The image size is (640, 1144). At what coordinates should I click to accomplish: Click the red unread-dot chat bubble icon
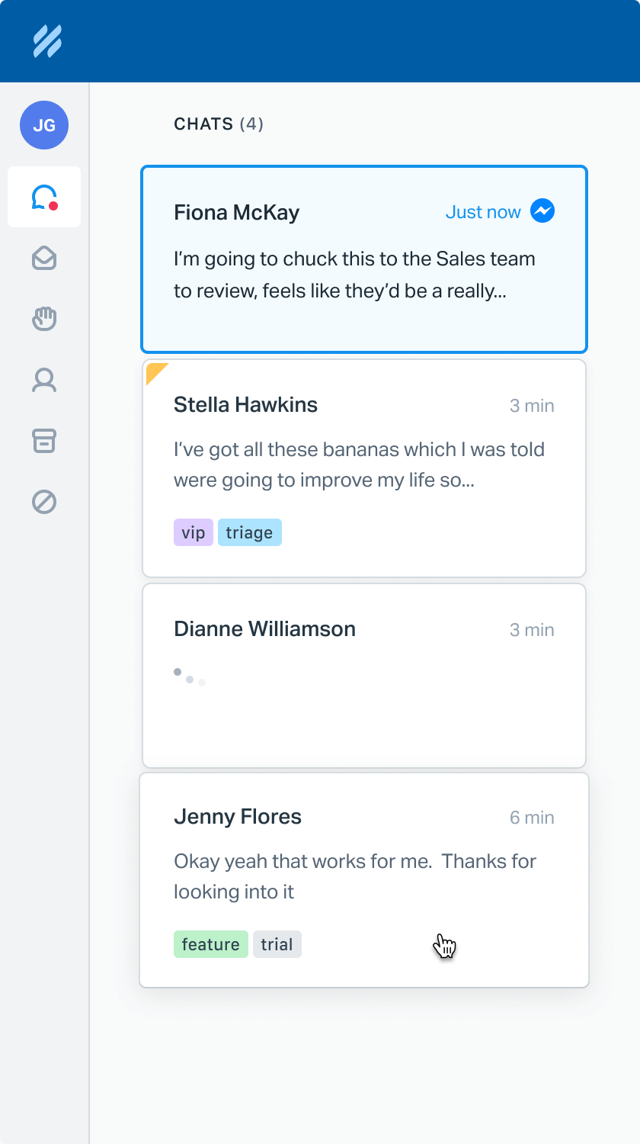43,197
